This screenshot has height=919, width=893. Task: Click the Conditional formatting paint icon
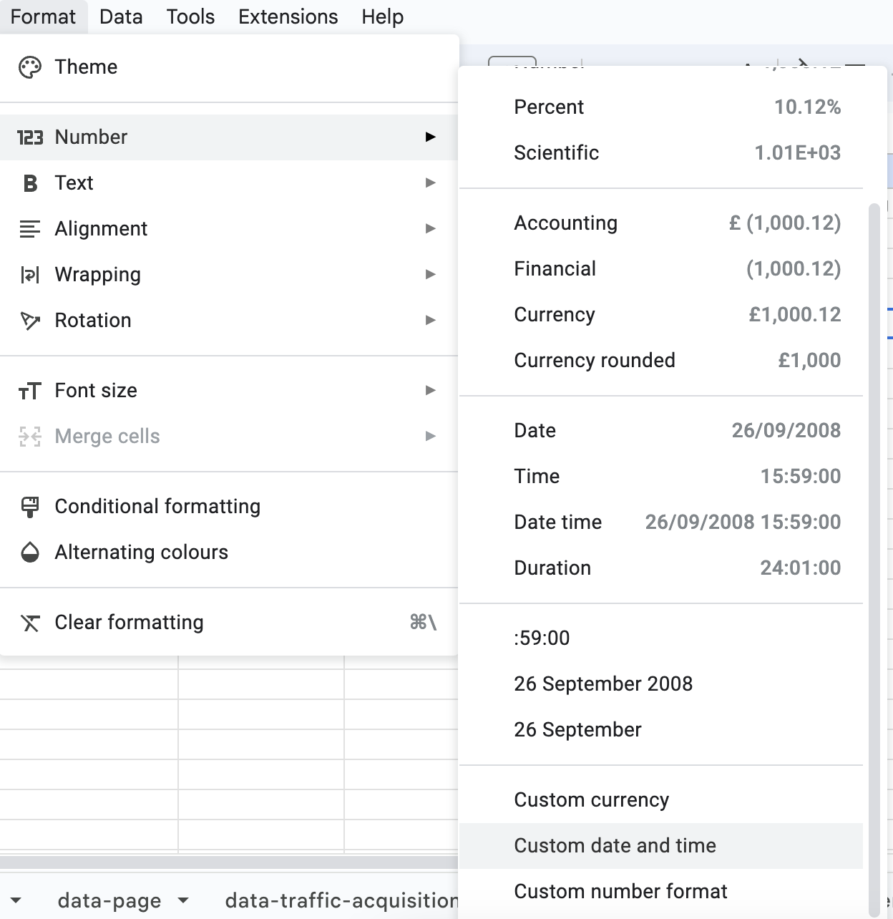pos(30,507)
